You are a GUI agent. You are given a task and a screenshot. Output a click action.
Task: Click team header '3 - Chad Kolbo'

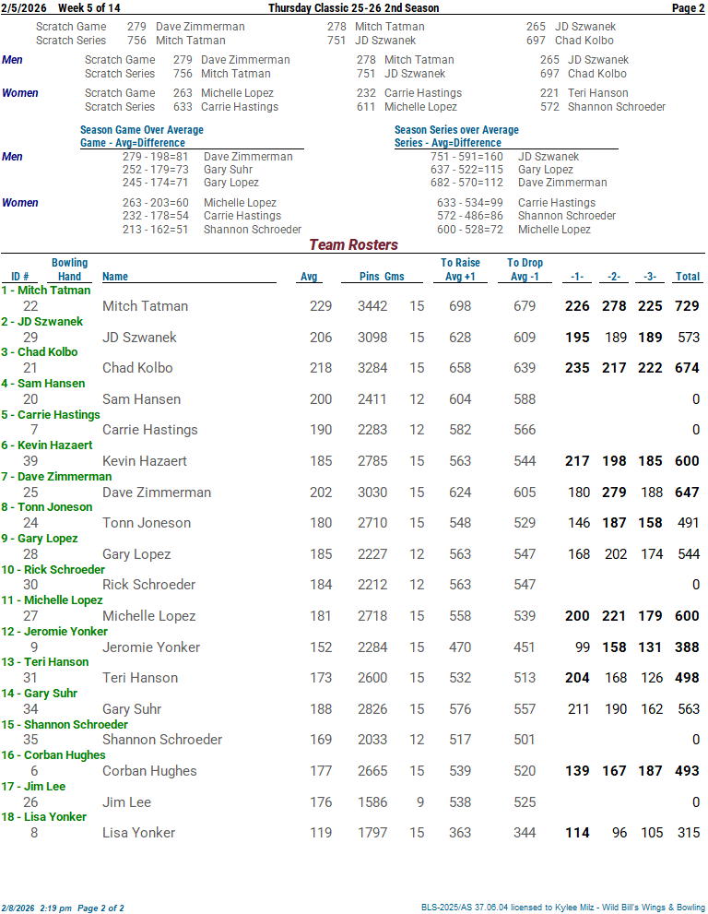pos(40,352)
